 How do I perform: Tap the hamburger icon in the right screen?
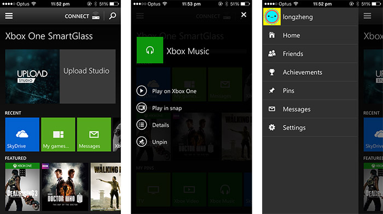pos(367,16)
